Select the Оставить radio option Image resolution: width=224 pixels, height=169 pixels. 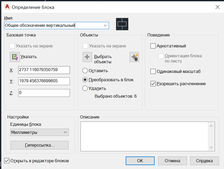click(85, 71)
